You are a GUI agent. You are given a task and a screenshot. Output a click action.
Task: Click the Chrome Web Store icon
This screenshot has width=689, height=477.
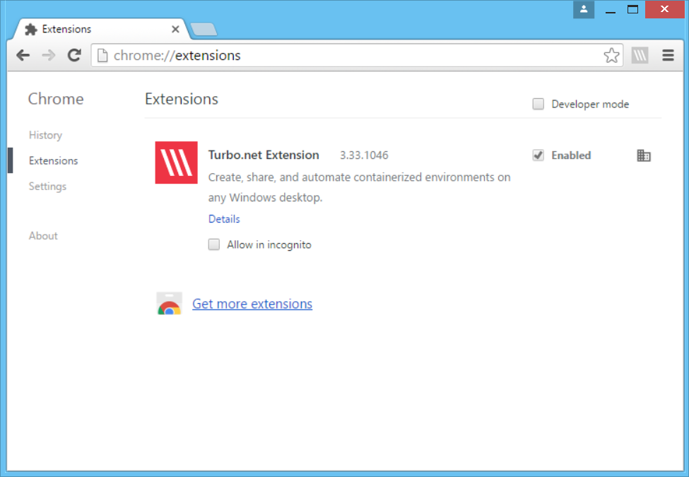(x=169, y=303)
